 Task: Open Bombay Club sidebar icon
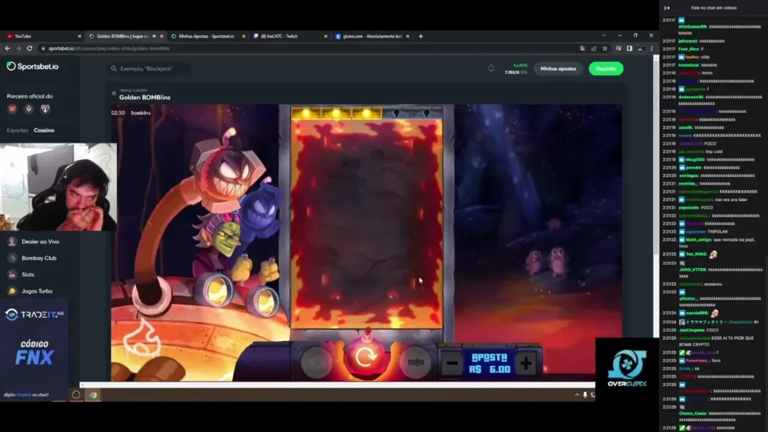(x=12, y=258)
